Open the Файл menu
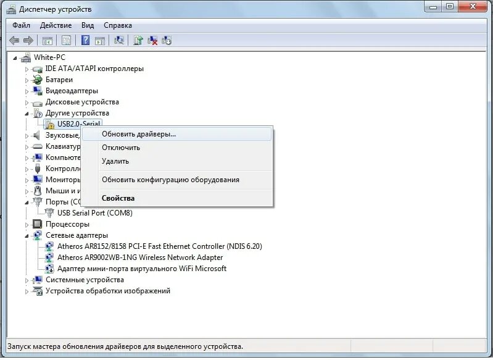Viewport: 493px width, 360px height. coord(21,25)
